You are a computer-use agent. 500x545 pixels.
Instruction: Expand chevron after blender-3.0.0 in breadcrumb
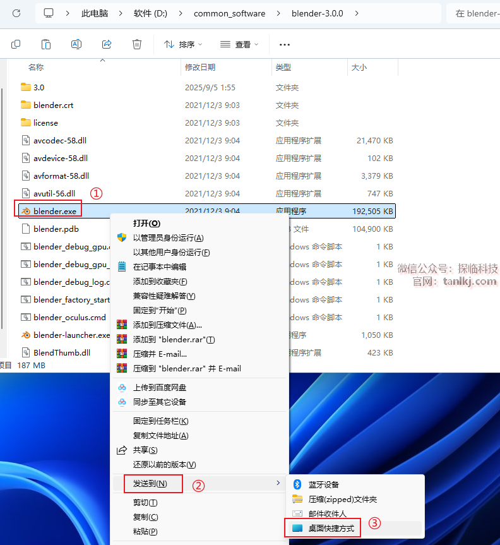(x=357, y=13)
